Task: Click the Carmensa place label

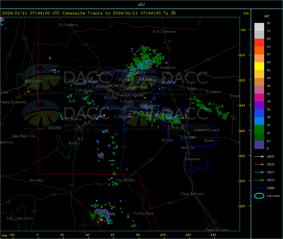Action: pyautogui.click(x=192, y=159)
